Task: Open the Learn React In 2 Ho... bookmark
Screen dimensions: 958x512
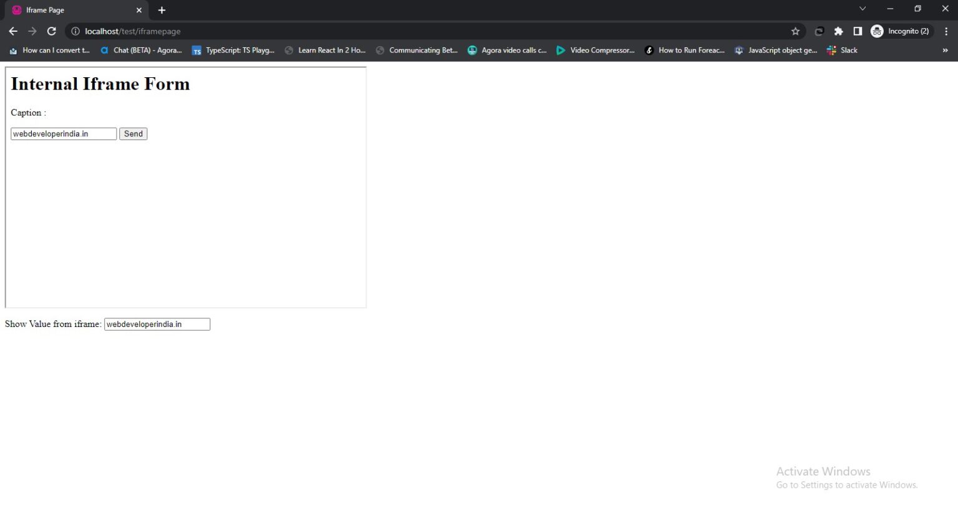Action: pos(325,50)
